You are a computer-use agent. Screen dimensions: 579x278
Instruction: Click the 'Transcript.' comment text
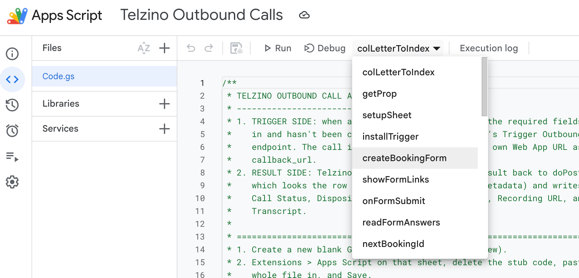pyautogui.click(x=279, y=211)
